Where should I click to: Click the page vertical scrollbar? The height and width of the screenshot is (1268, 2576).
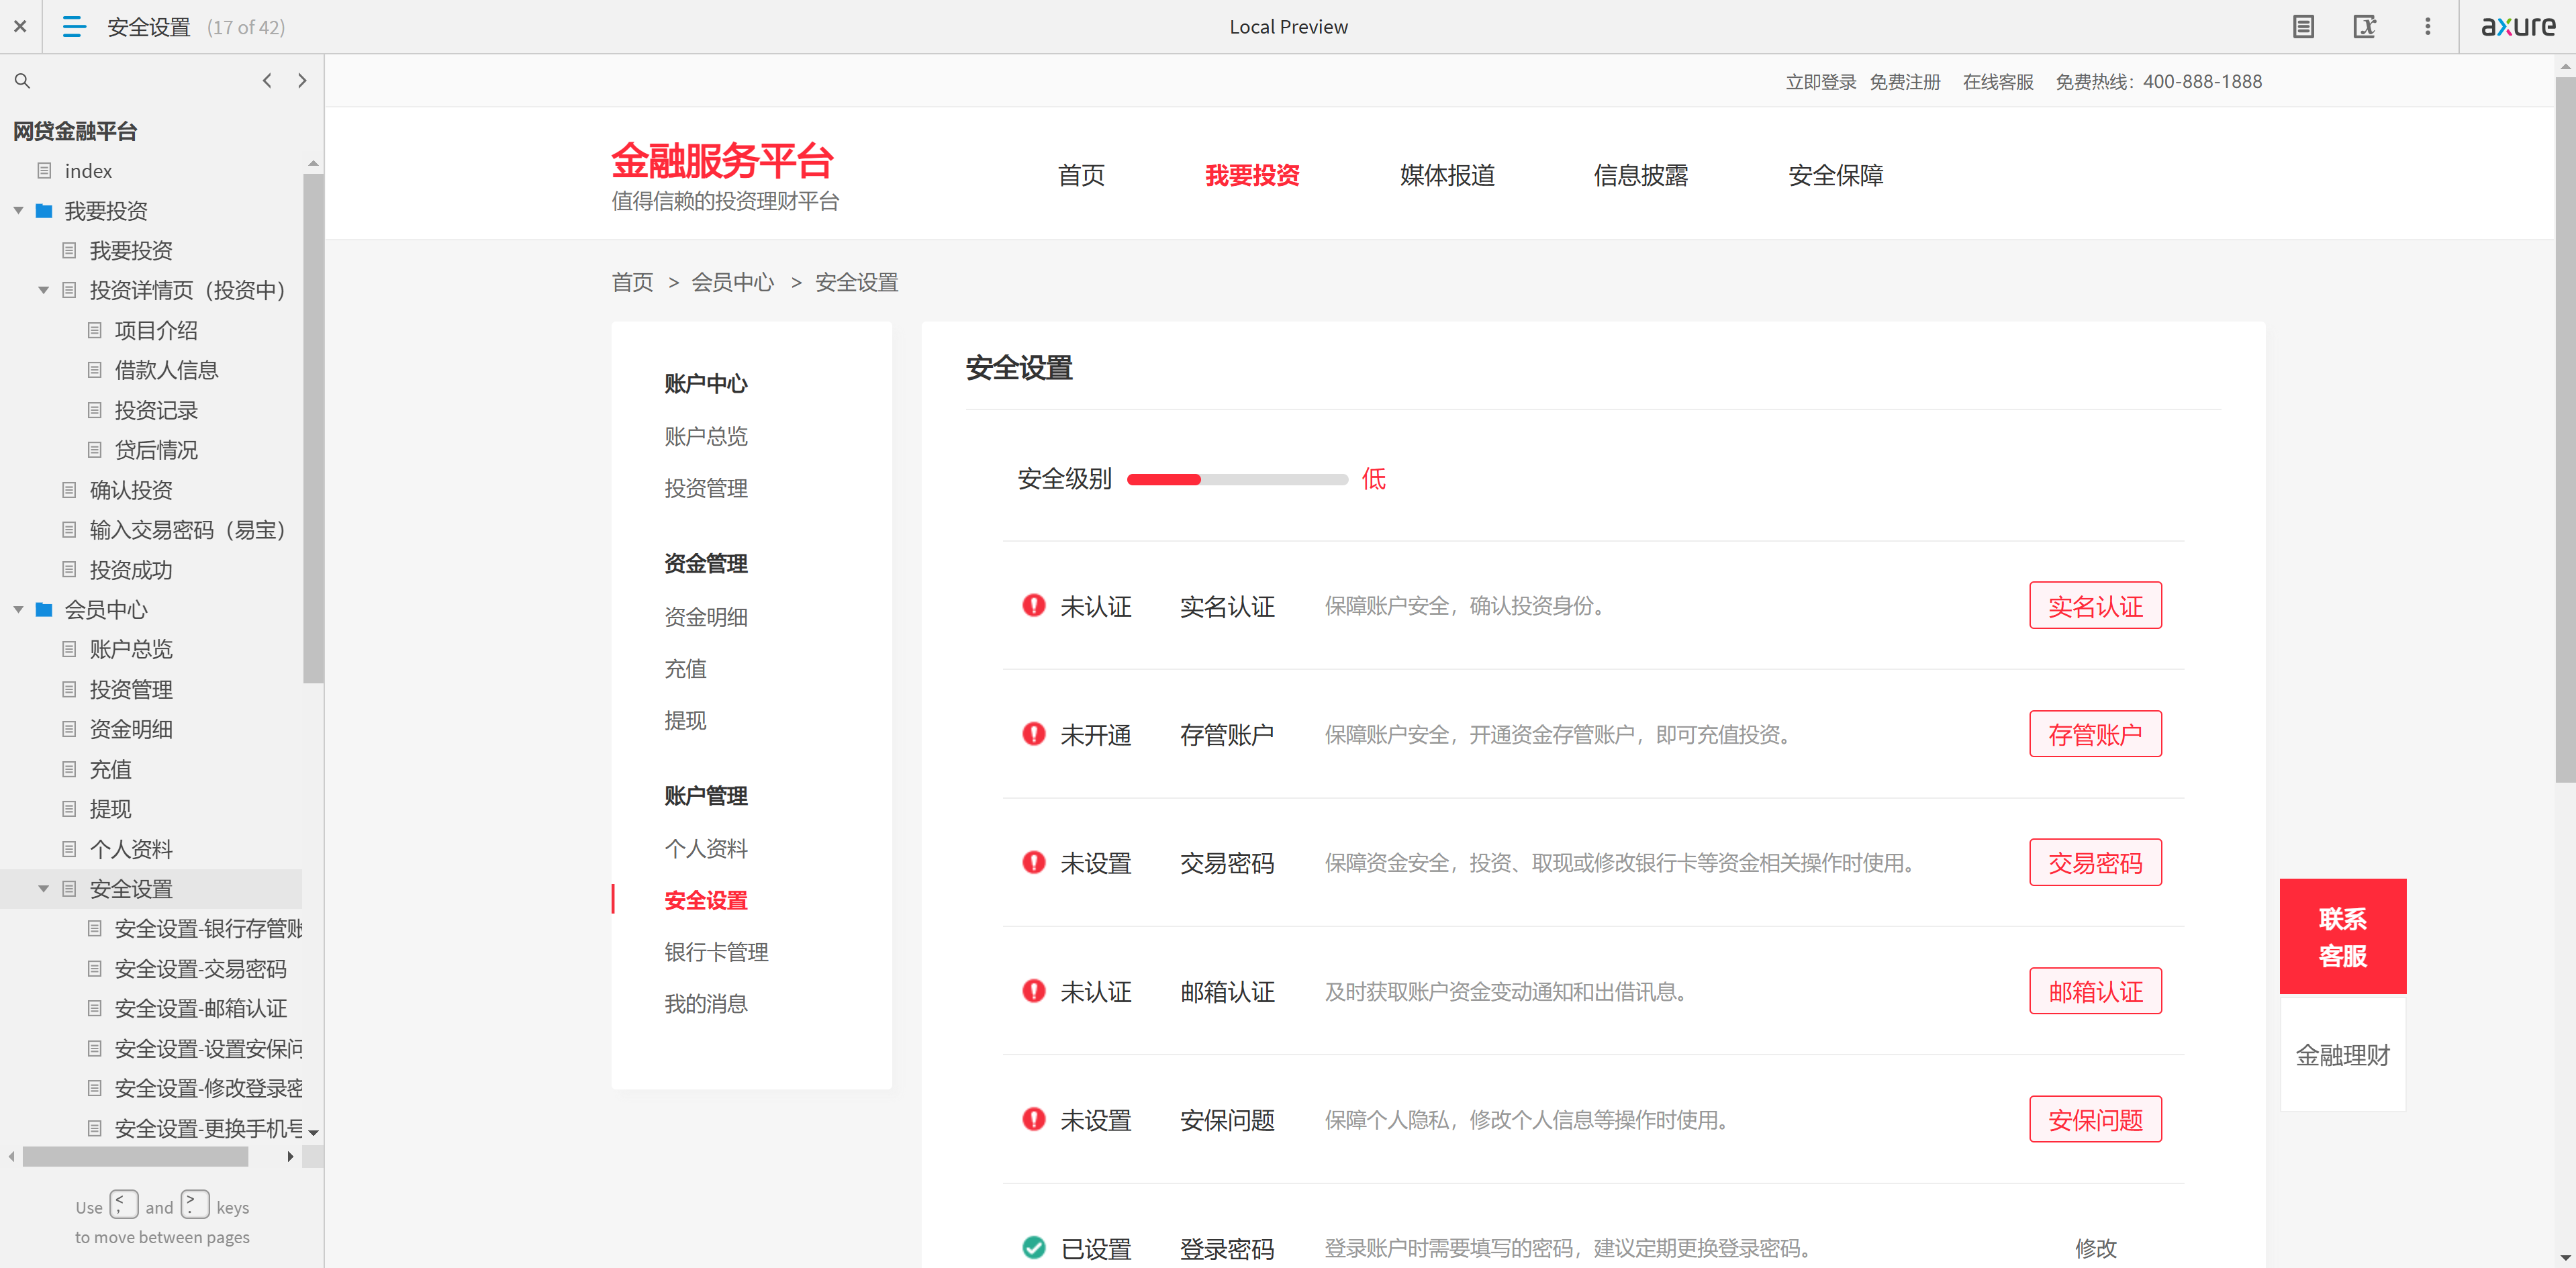(x=2565, y=430)
